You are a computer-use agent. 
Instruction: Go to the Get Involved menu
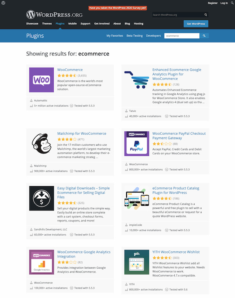click(102, 23)
